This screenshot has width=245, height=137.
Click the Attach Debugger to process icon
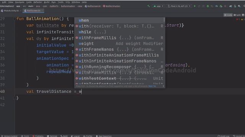[221, 6]
